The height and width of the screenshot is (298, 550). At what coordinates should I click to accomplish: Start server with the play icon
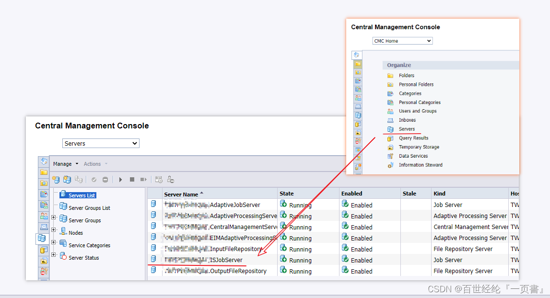[120, 180]
